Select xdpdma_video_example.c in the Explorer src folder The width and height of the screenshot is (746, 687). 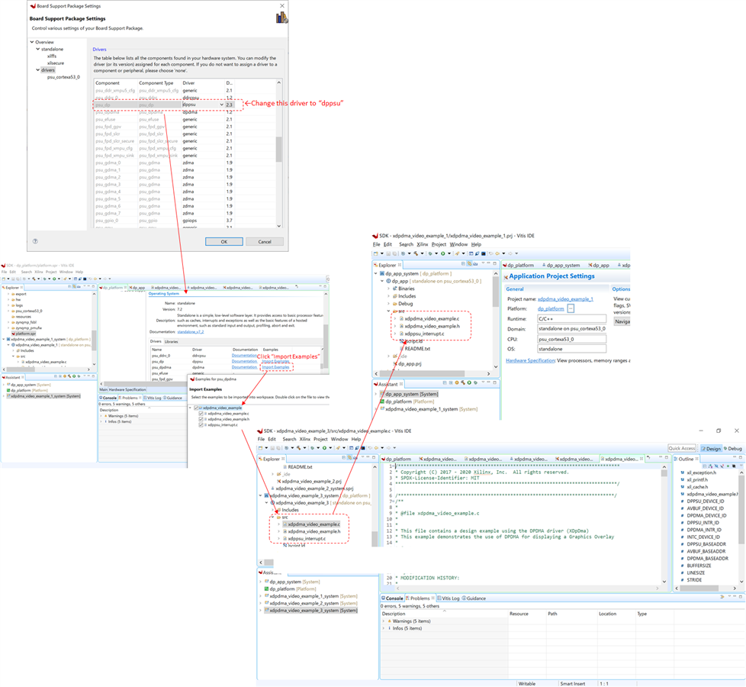(x=314, y=524)
